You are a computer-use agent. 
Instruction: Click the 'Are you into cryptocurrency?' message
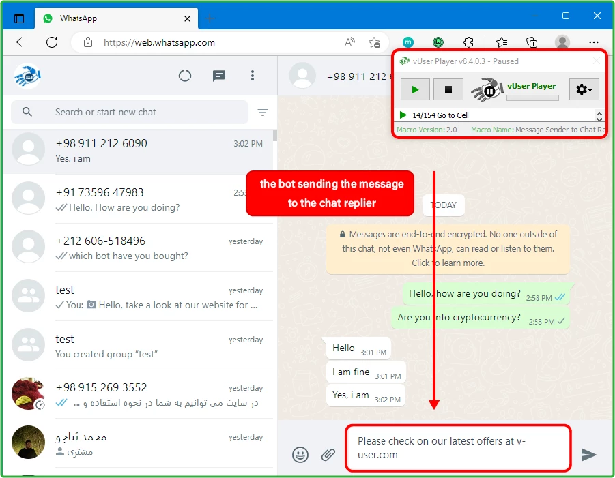481,318
